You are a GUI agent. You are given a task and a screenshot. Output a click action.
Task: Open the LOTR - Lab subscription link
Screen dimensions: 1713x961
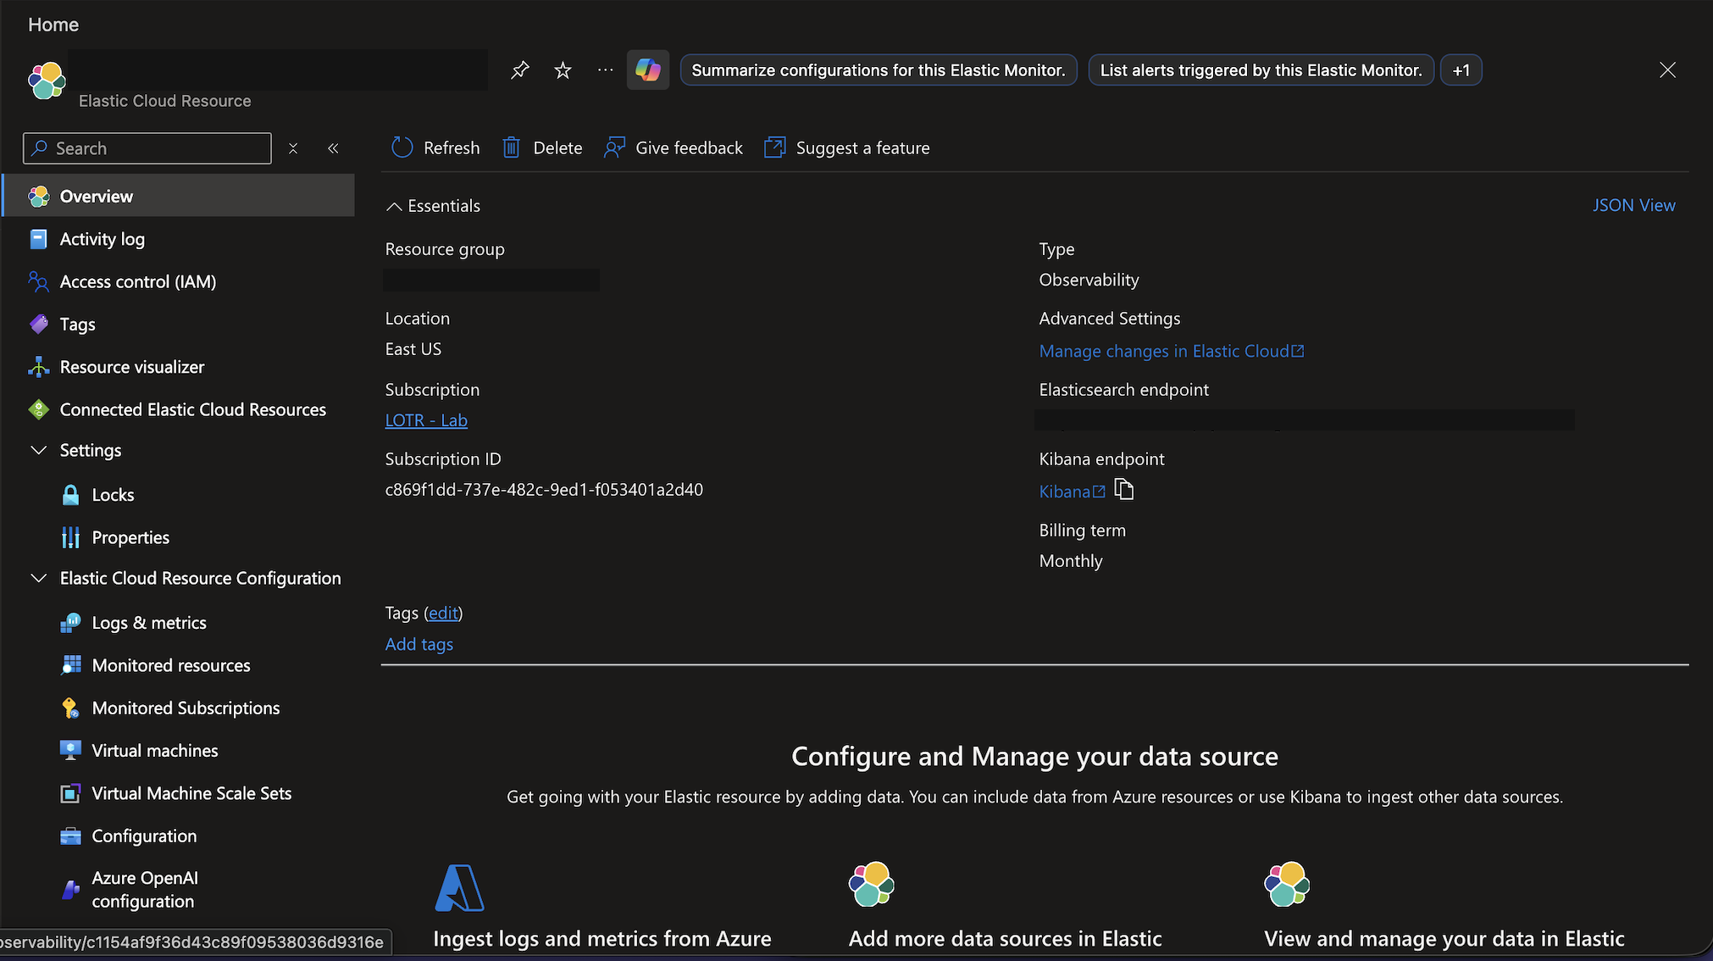tap(426, 420)
